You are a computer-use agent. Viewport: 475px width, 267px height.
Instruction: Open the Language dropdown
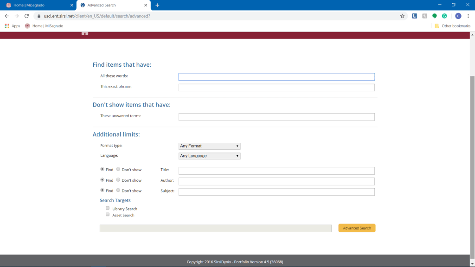209,156
